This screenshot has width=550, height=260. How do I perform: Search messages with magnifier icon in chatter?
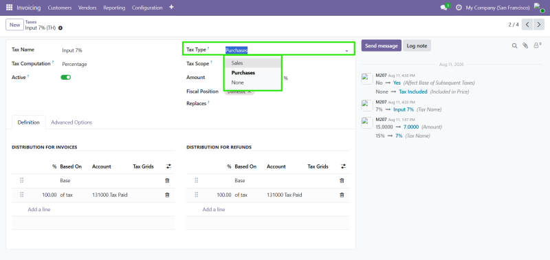514,45
